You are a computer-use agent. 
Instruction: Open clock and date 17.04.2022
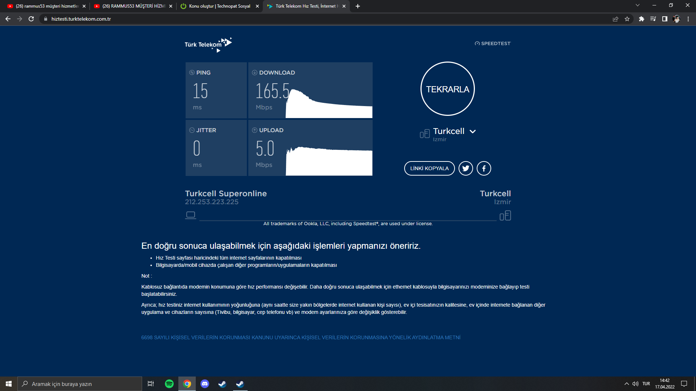664,384
